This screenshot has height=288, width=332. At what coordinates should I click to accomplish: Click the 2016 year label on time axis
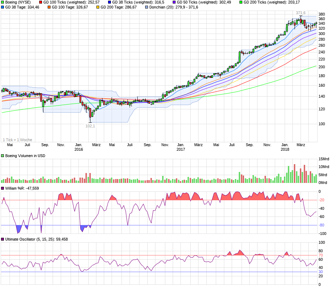[x=78, y=149]
